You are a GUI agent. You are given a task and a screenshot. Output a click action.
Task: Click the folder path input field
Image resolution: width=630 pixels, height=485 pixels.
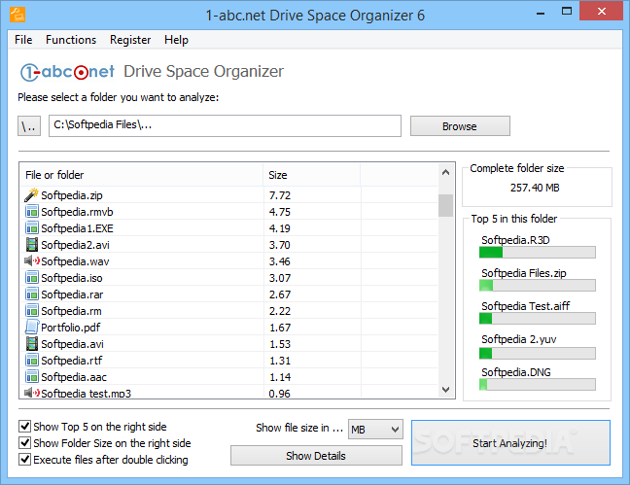[x=225, y=125]
